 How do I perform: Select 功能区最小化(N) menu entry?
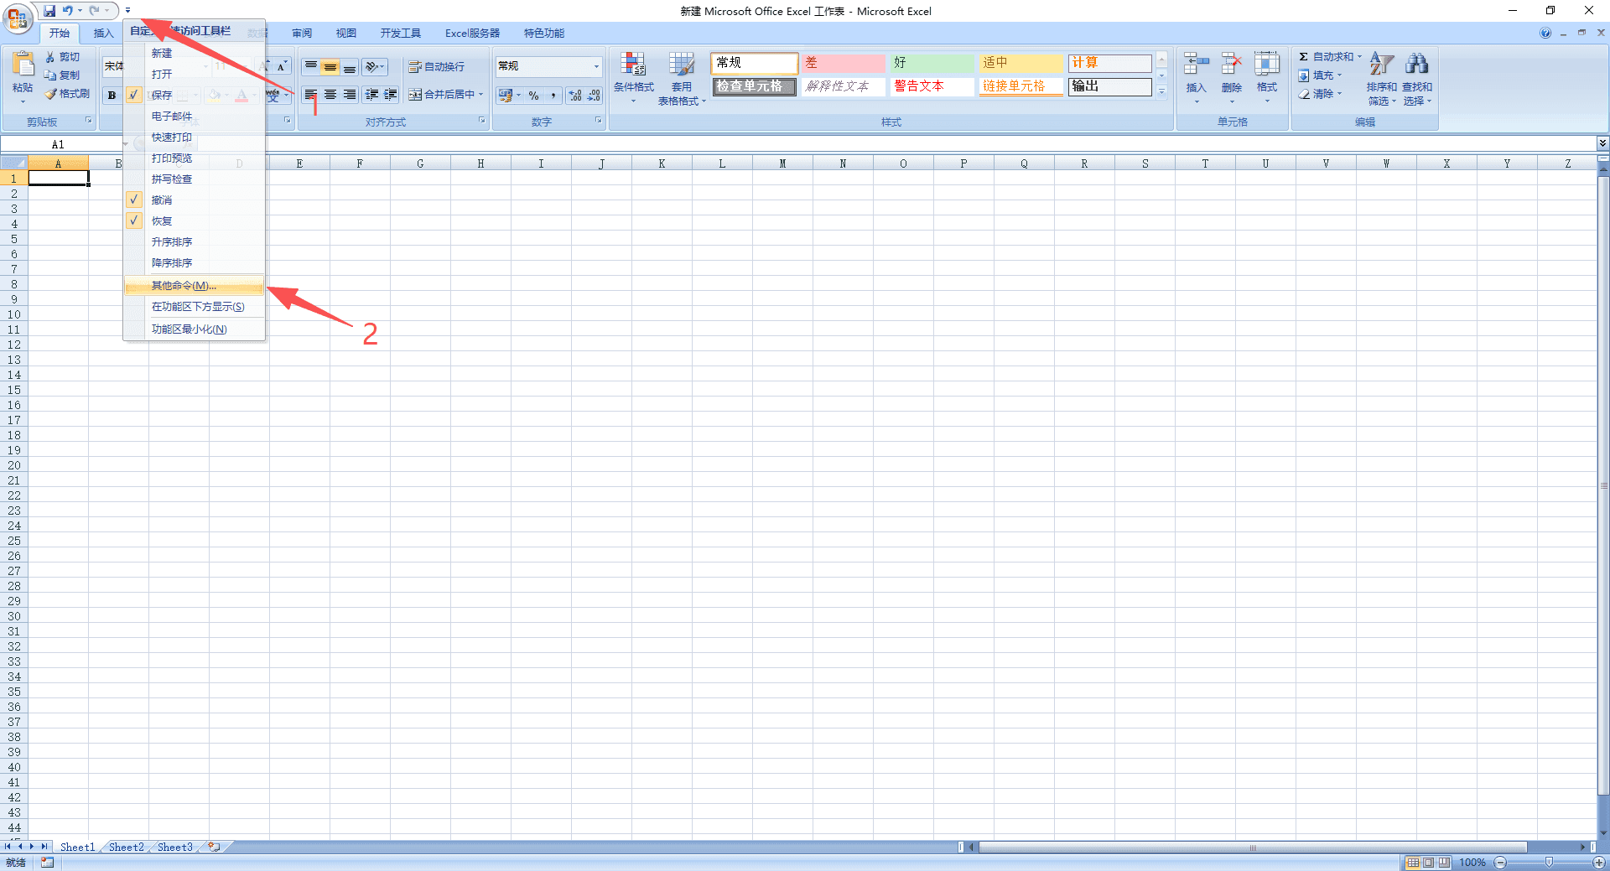click(194, 329)
